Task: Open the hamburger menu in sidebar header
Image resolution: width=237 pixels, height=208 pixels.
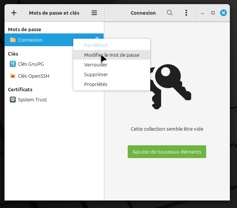Action: pos(94,13)
